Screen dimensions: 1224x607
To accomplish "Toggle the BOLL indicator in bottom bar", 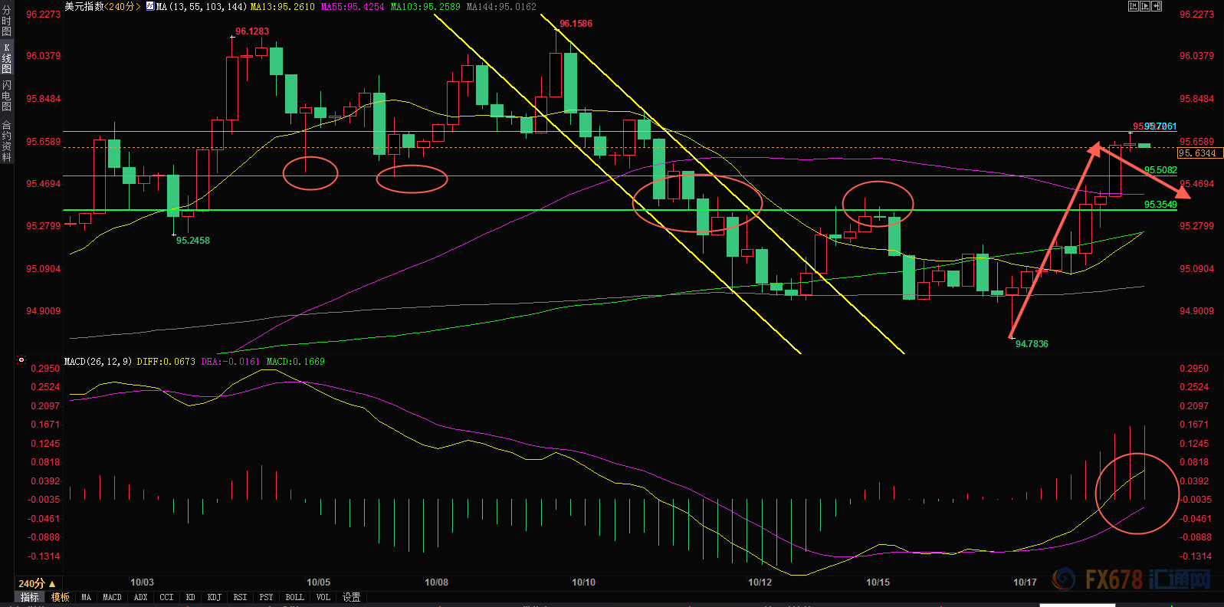I will point(295,598).
